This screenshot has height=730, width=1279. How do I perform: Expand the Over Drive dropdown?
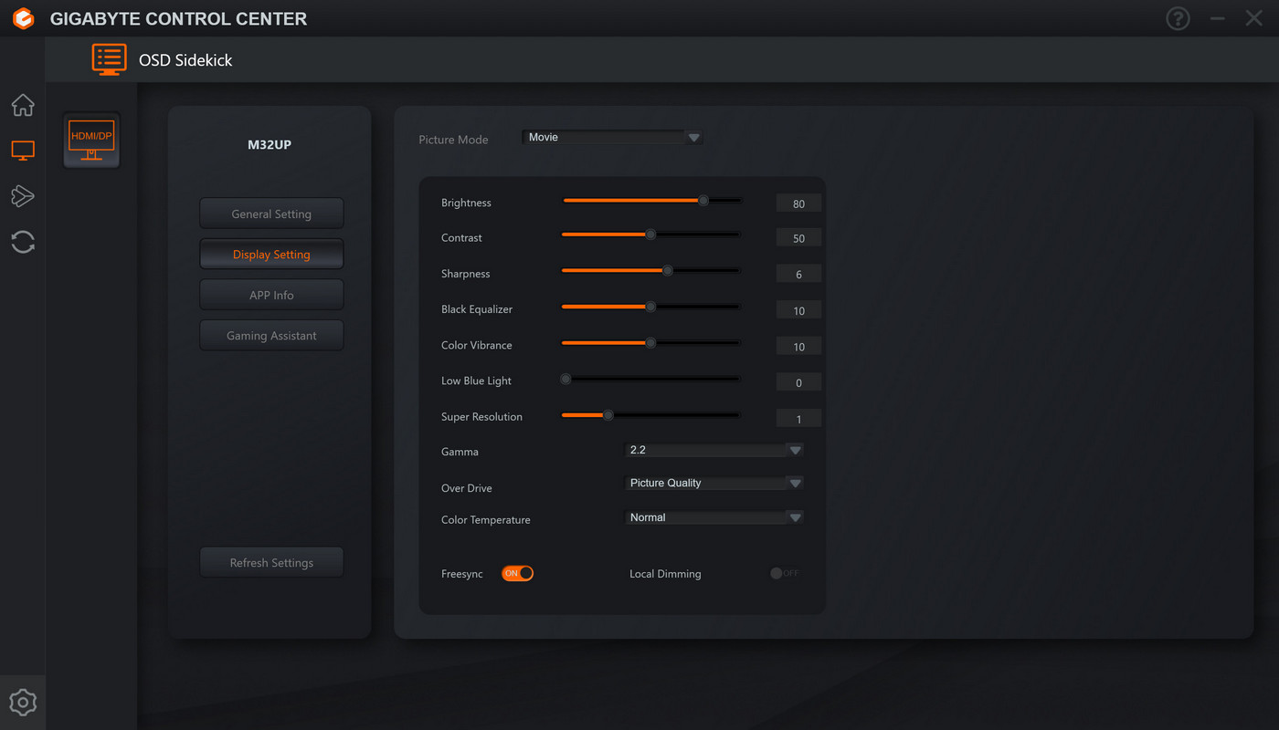(713, 483)
